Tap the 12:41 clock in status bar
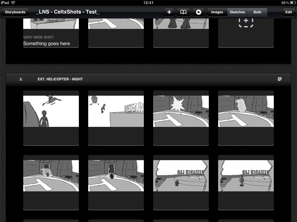Viewport: 297px width, 222px height. (148, 3)
